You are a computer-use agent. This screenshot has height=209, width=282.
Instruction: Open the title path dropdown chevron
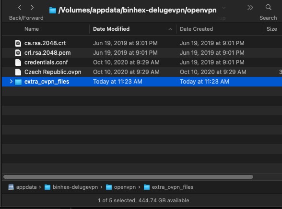pyautogui.click(x=223, y=8)
